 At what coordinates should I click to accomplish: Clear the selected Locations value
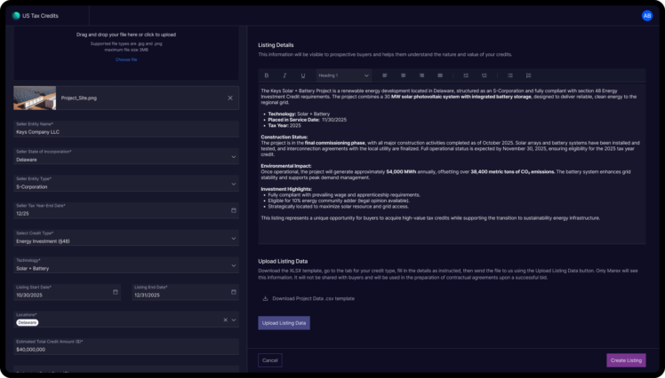(225, 319)
